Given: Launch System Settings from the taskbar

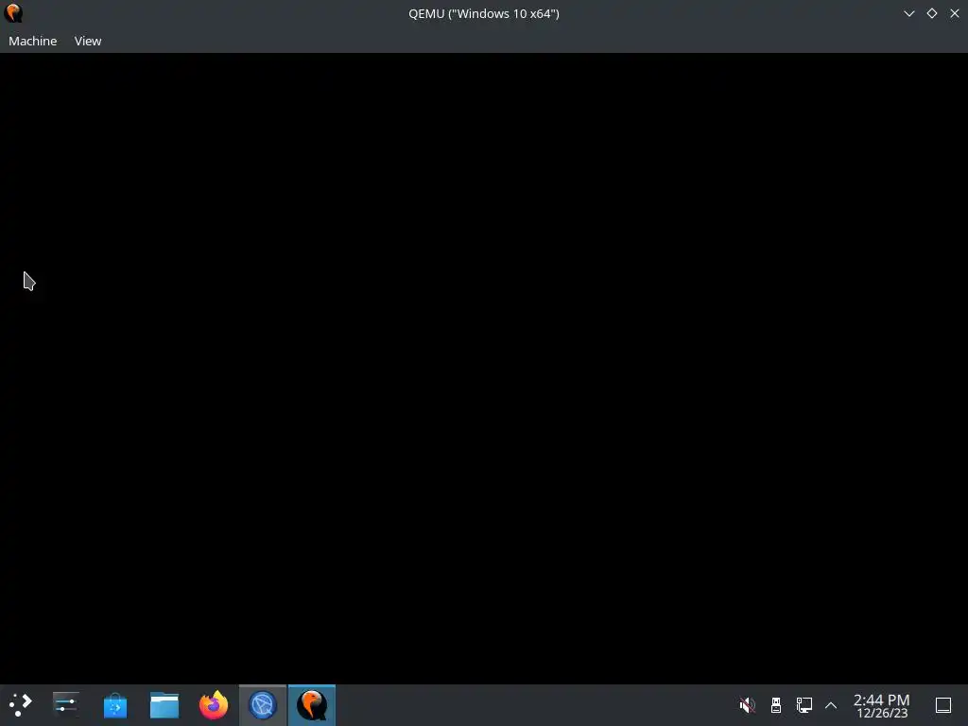Looking at the screenshot, I should (x=66, y=704).
